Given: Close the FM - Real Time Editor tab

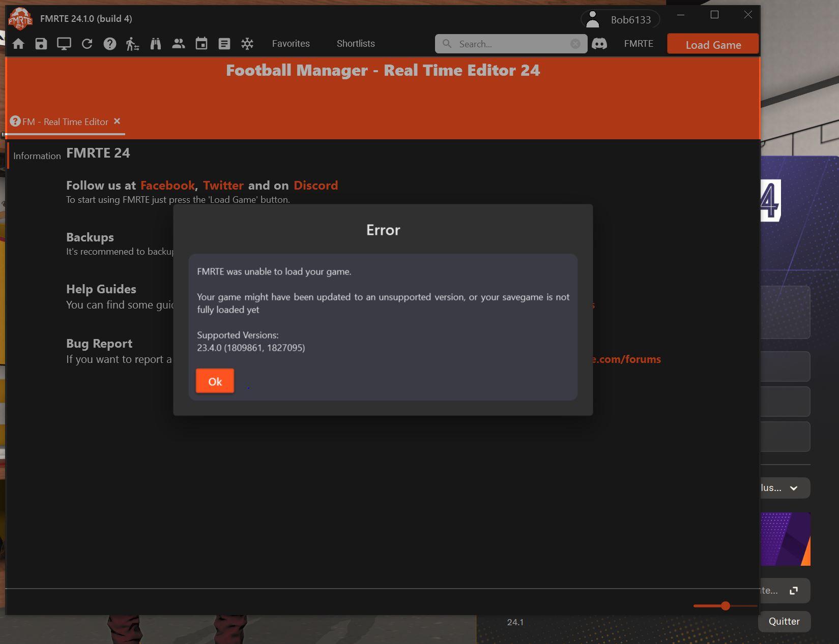Looking at the screenshot, I should point(117,121).
